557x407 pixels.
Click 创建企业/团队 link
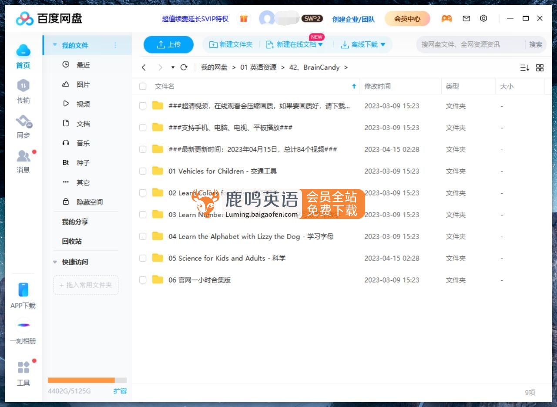click(x=353, y=19)
